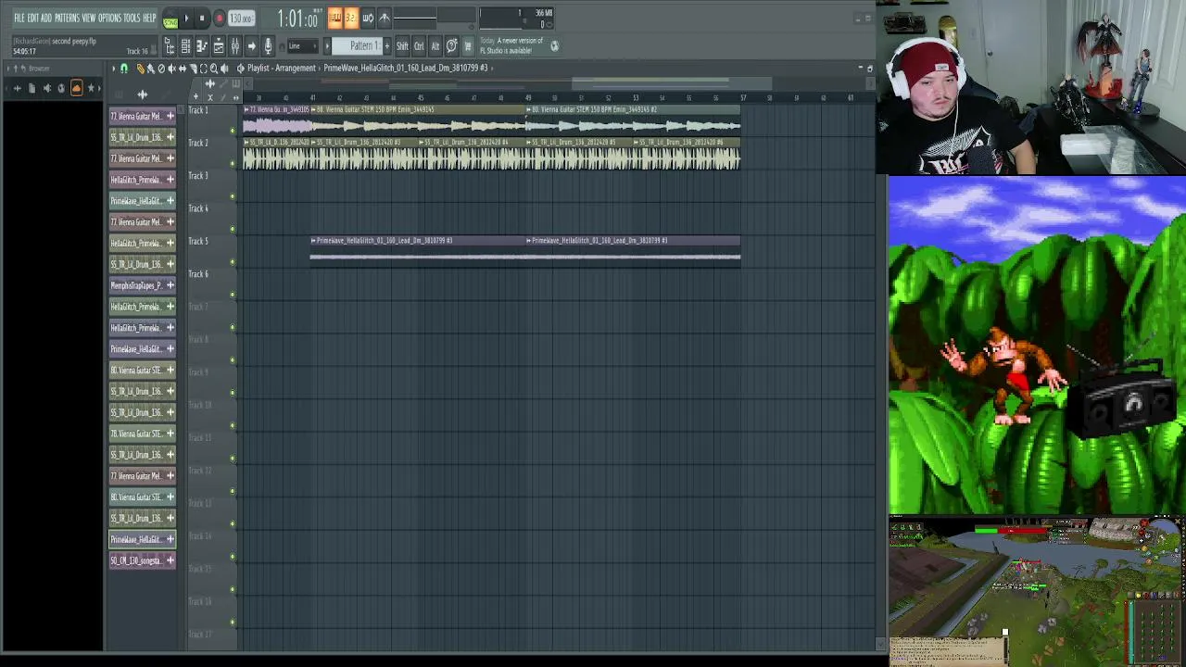Open the Playlist view icon
Screen dimensions: 1186x667
[219, 45]
